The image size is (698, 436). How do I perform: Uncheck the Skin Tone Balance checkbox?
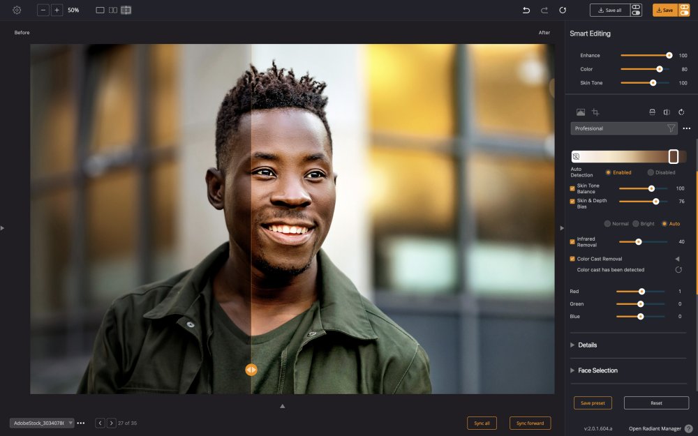click(x=572, y=188)
